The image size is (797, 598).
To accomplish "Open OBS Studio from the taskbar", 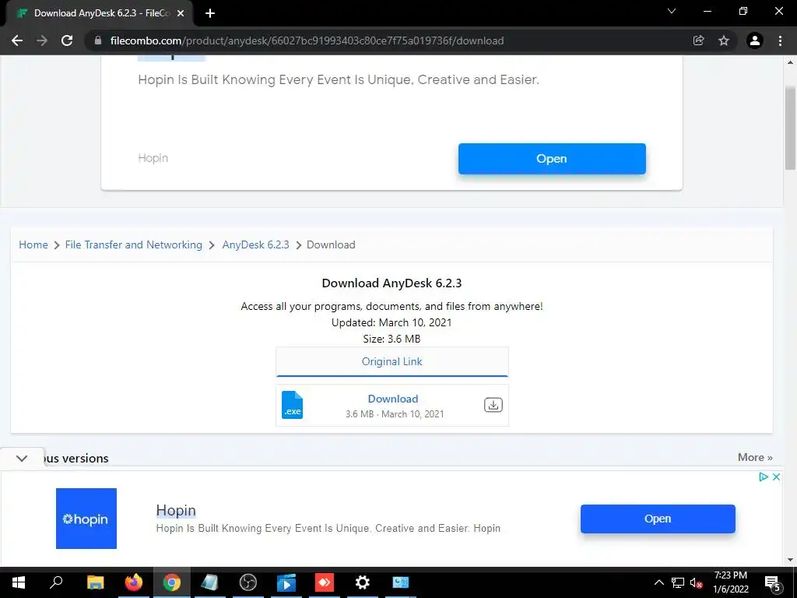I will pos(248,582).
